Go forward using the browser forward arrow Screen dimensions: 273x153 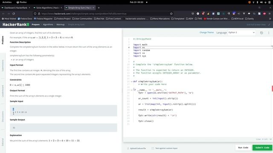coord(9,14)
